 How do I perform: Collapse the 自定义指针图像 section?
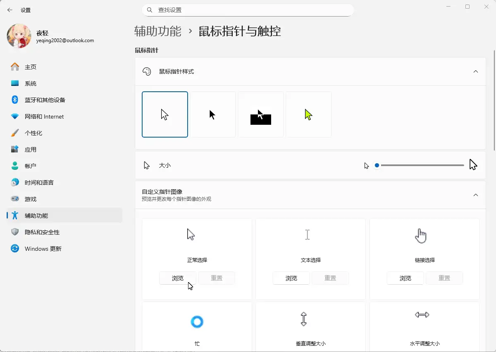(x=475, y=195)
